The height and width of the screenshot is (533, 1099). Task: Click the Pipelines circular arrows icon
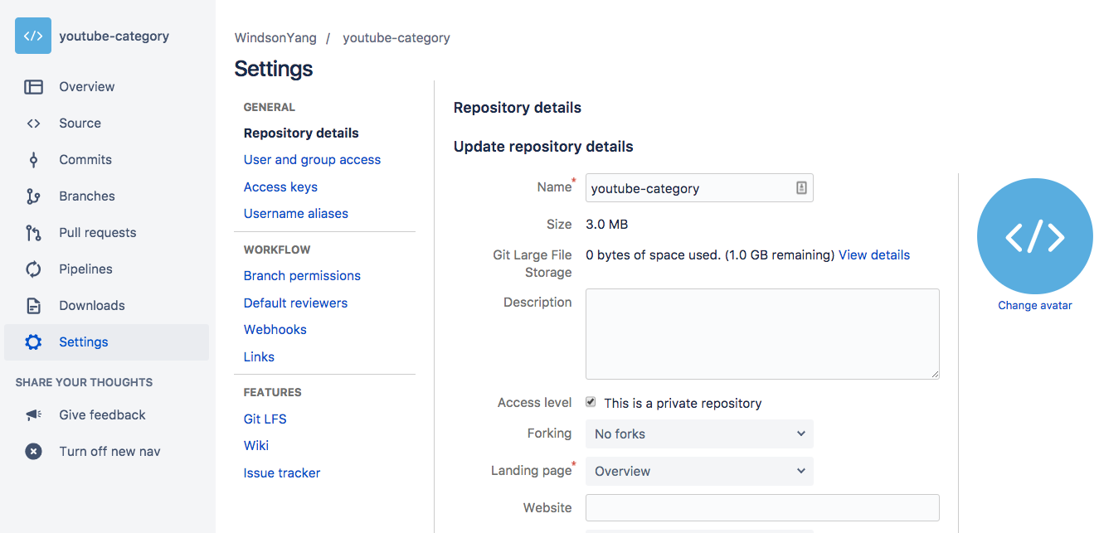click(33, 269)
